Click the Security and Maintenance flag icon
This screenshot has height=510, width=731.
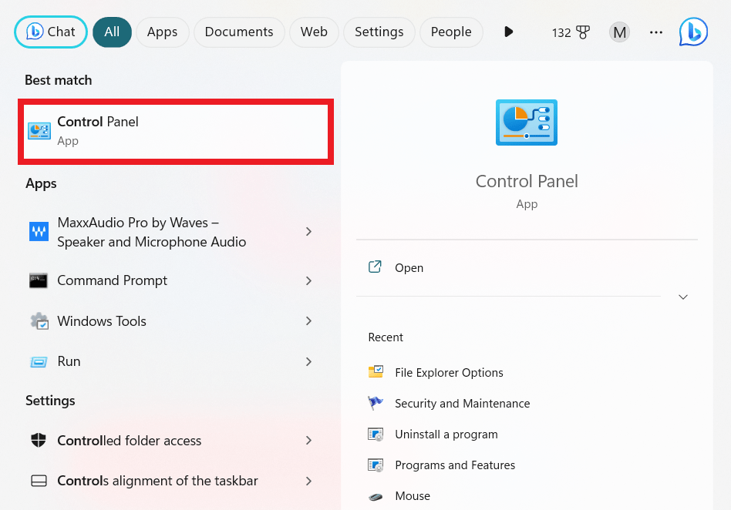(376, 403)
